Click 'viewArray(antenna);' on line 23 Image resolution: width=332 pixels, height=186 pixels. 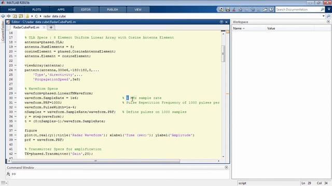[44, 66]
